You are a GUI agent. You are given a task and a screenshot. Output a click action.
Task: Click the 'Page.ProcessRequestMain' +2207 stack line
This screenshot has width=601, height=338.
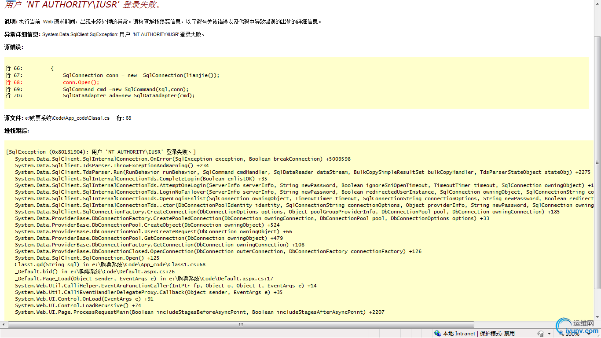199,312
